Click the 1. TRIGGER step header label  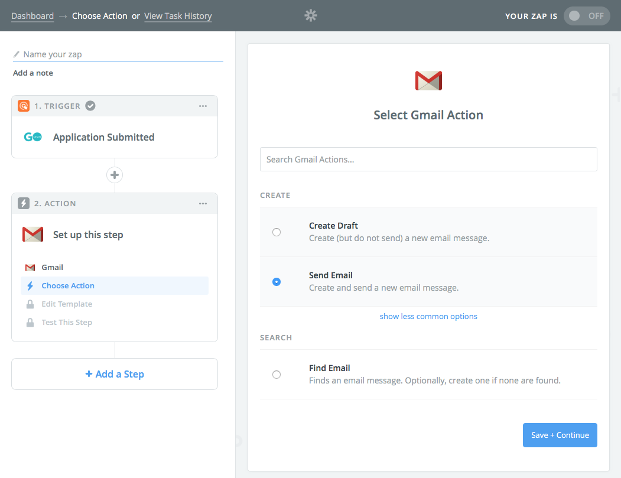57,106
